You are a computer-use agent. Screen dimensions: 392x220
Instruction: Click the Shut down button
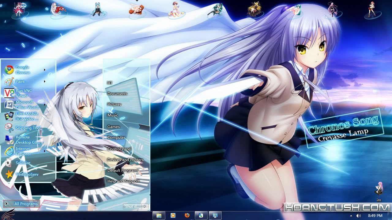pyautogui.click(x=133, y=207)
